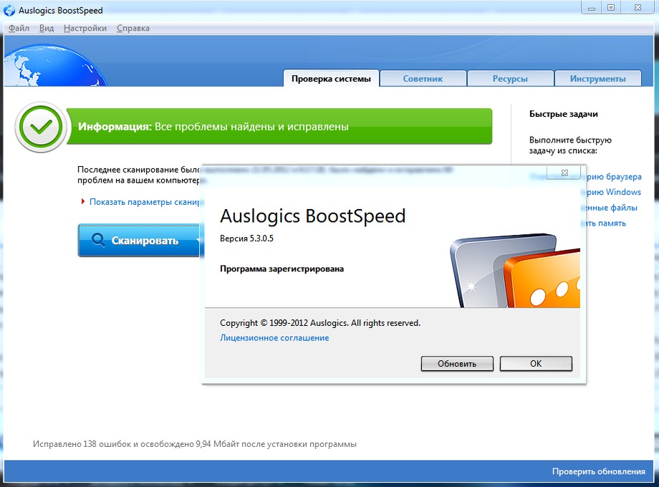The height and width of the screenshot is (487, 659).
Task: Click the quick task link ending in файлы
Action: coord(611,208)
